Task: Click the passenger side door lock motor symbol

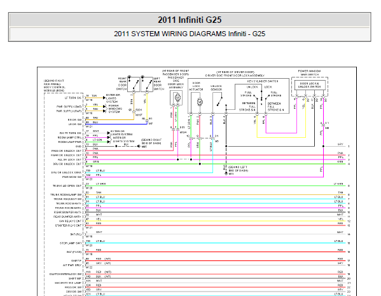Action: (x=177, y=98)
